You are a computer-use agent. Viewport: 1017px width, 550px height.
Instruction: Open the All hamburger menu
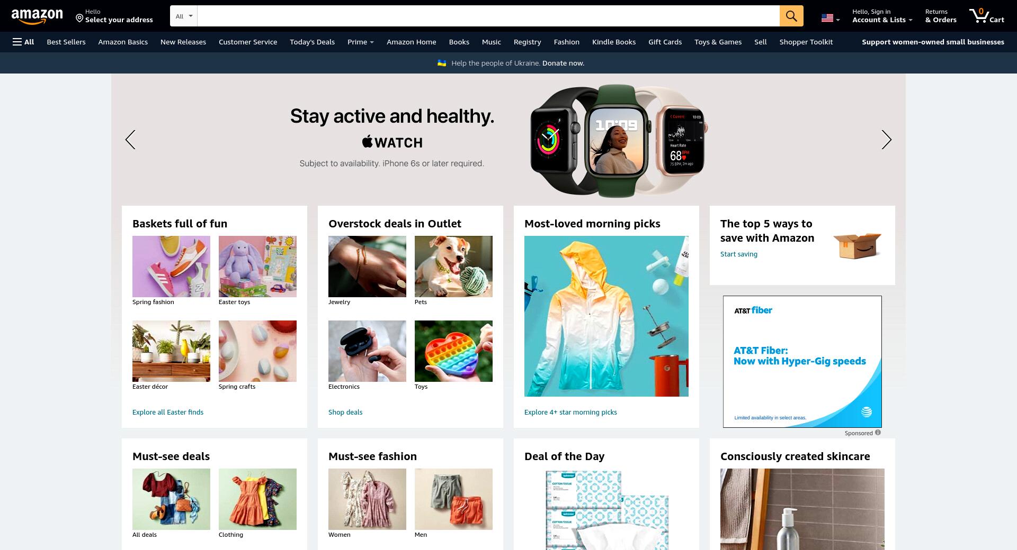click(23, 42)
